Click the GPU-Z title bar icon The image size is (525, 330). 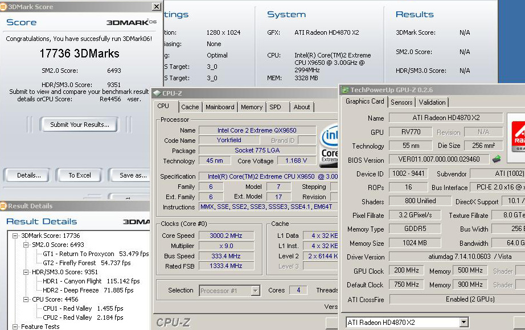345,89
